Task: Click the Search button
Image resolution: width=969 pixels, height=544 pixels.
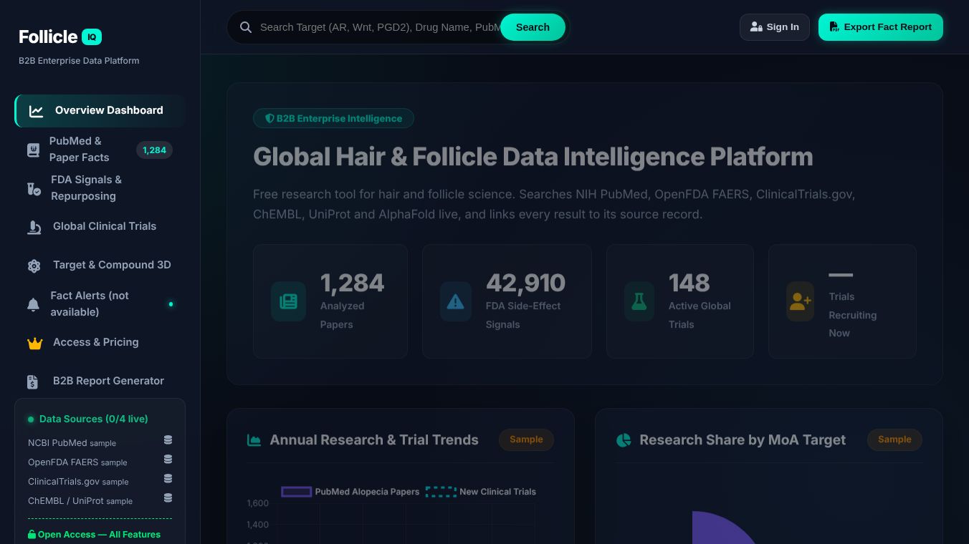Action: [533, 27]
